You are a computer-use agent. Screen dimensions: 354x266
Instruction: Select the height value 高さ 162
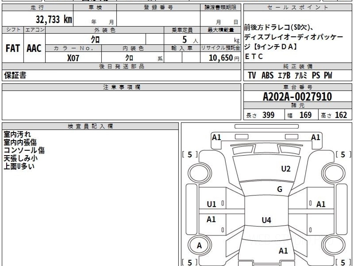tap(334, 115)
